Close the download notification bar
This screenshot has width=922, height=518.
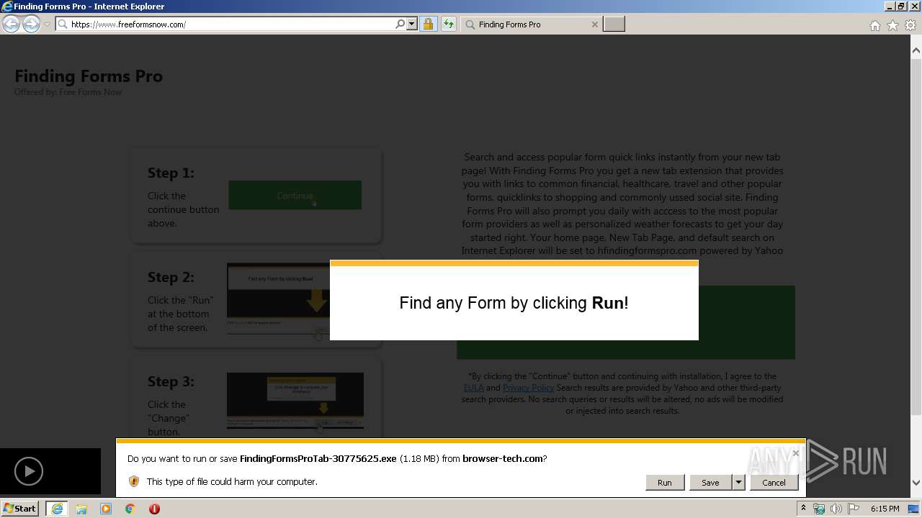pyautogui.click(x=795, y=453)
